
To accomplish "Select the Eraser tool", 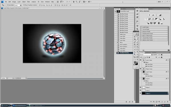I will coord(135,47).
